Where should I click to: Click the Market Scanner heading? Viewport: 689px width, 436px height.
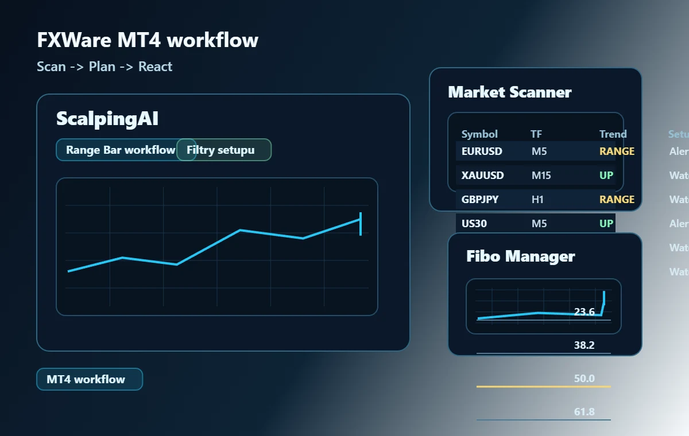pos(510,92)
